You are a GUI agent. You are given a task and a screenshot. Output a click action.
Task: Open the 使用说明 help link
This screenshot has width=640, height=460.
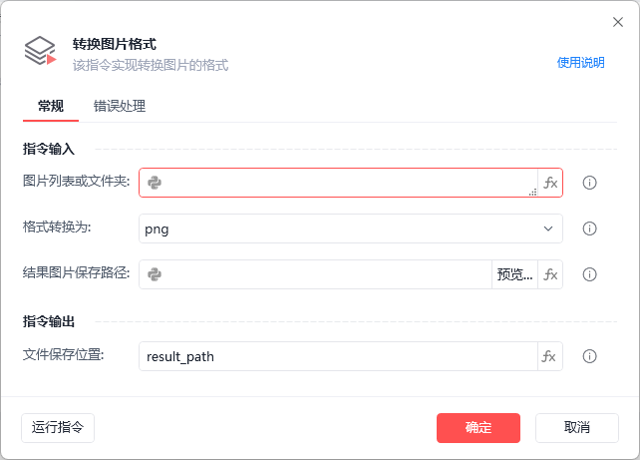click(580, 62)
